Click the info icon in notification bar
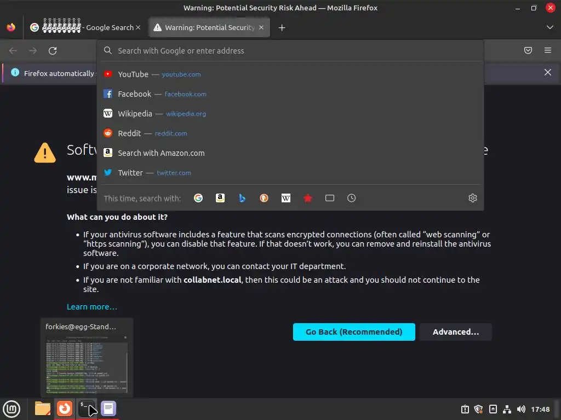Screen dimensions: 561x420 [15, 73]
